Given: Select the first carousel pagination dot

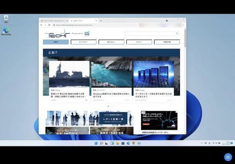Looking at the screenshot, I should pyautogui.click(x=108, y=106).
